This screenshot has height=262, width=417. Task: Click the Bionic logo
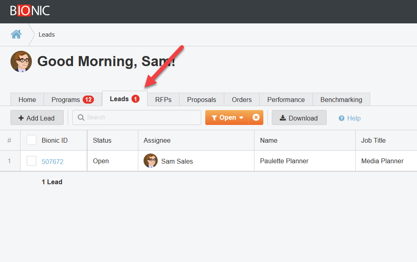tap(30, 10)
